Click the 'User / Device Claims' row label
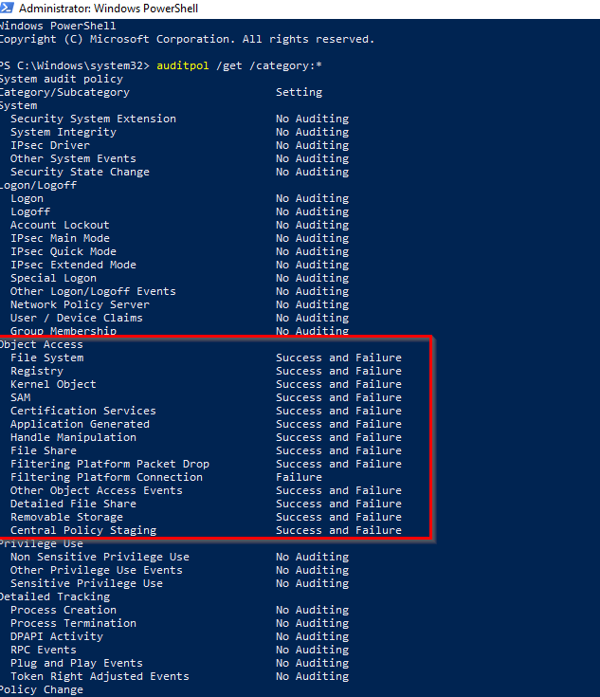The height and width of the screenshot is (697, 600). pyautogui.click(x=77, y=318)
